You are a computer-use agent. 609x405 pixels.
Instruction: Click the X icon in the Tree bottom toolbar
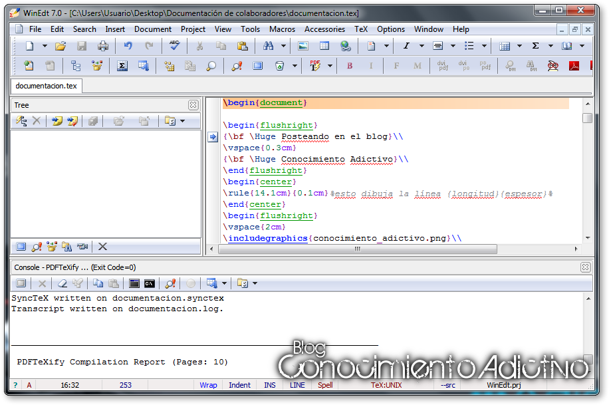tap(102, 247)
